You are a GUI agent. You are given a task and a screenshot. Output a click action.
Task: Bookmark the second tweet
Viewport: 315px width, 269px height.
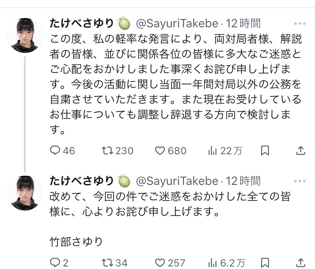(265, 263)
